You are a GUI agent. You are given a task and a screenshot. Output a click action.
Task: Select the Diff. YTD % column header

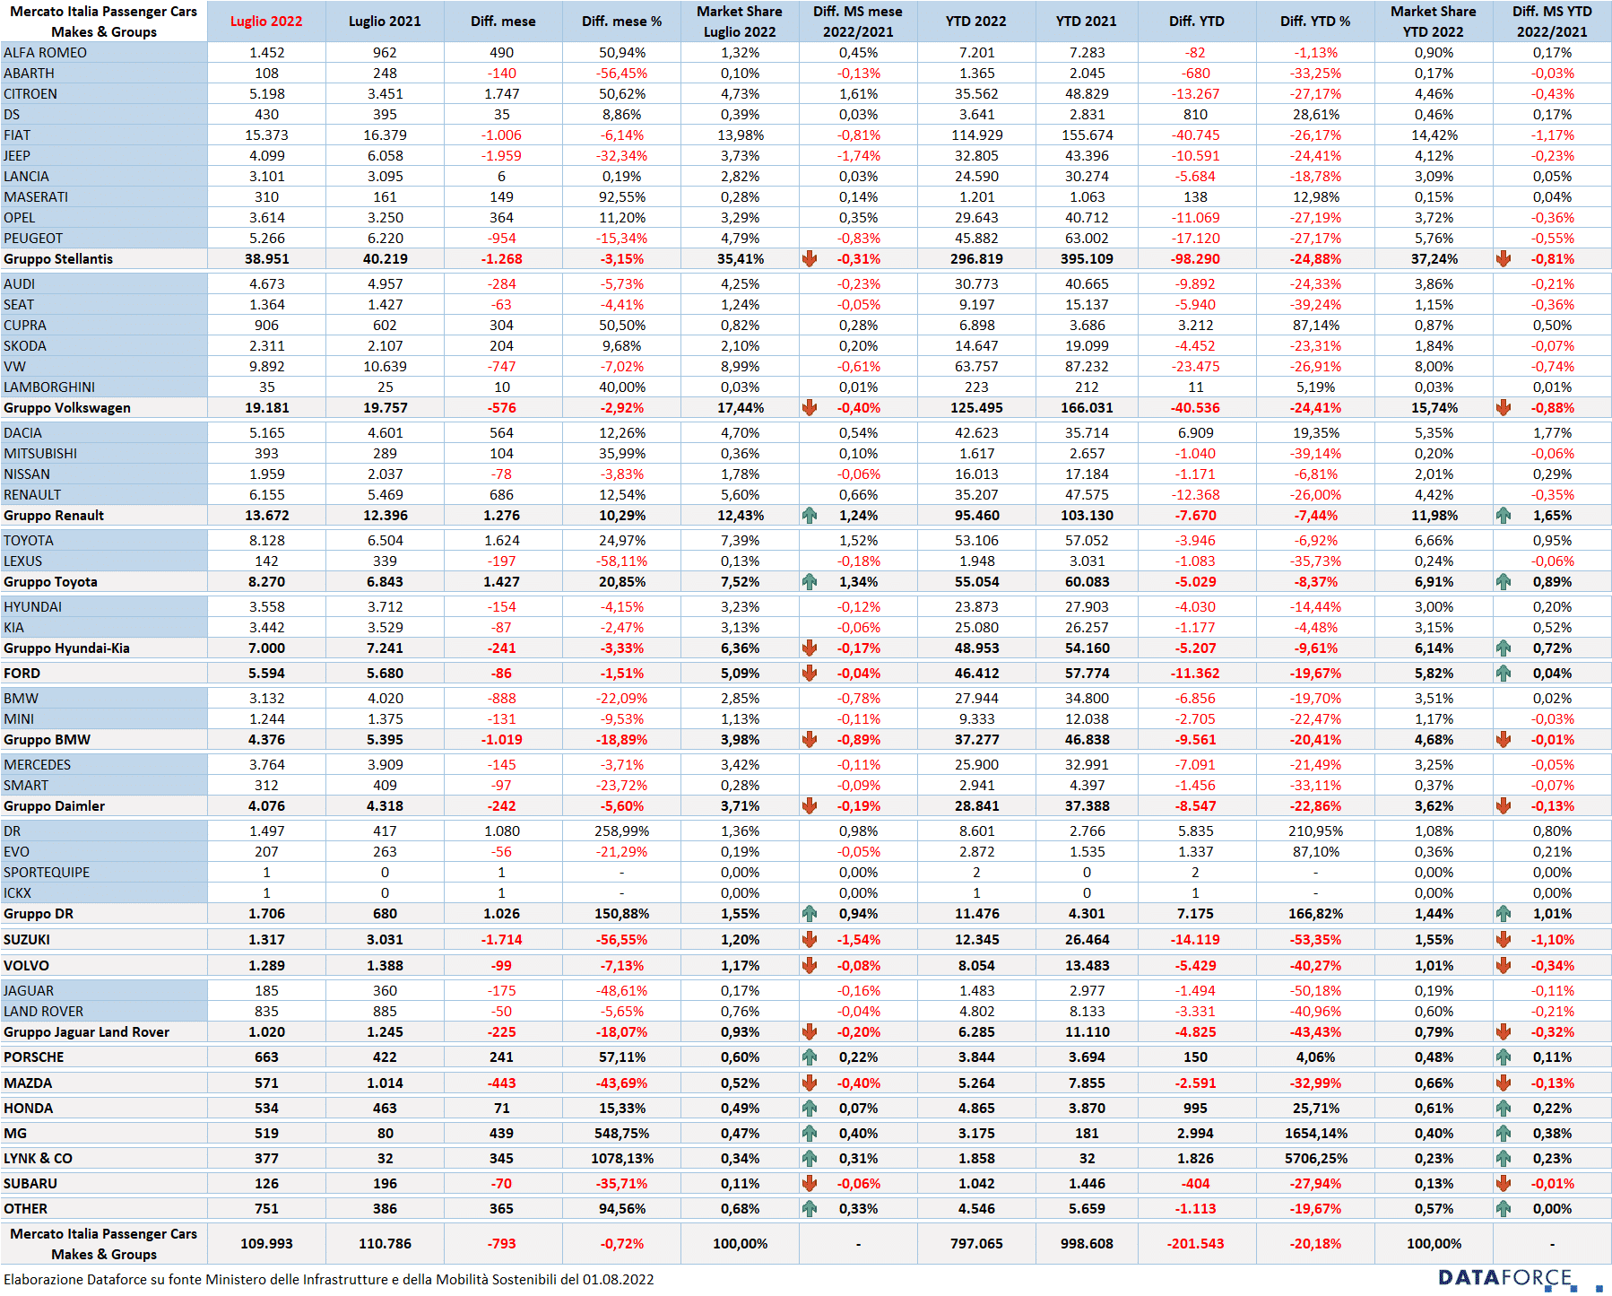click(1315, 22)
